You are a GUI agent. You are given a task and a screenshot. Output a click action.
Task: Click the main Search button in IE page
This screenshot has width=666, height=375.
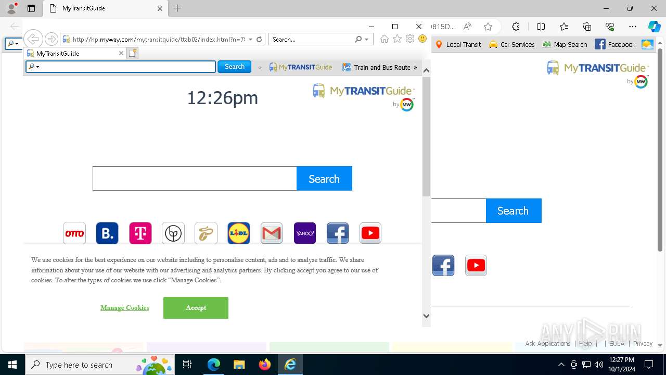[x=324, y=179]
